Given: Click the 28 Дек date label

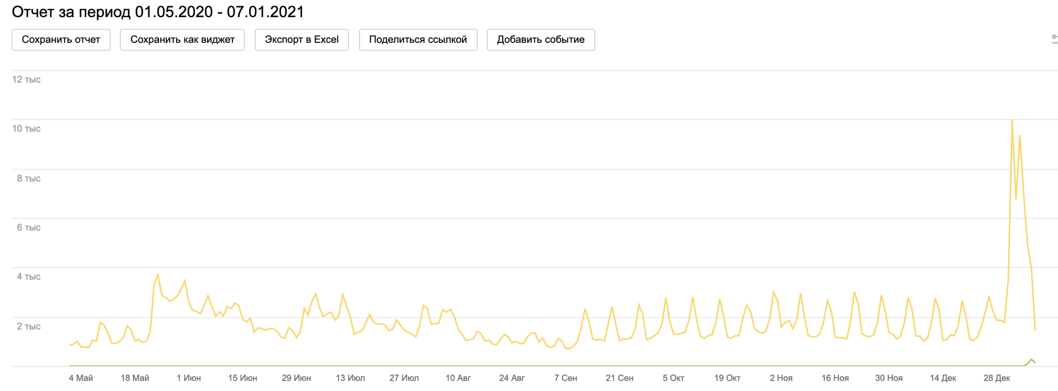Looking at the screenshot, I should tap(997, 378).
